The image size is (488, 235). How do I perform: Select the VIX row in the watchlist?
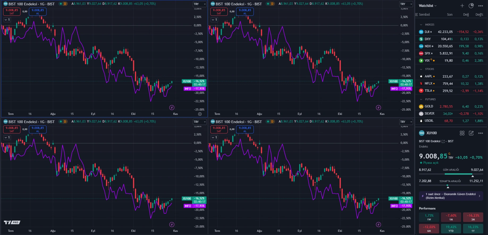[x=451, y=61]
